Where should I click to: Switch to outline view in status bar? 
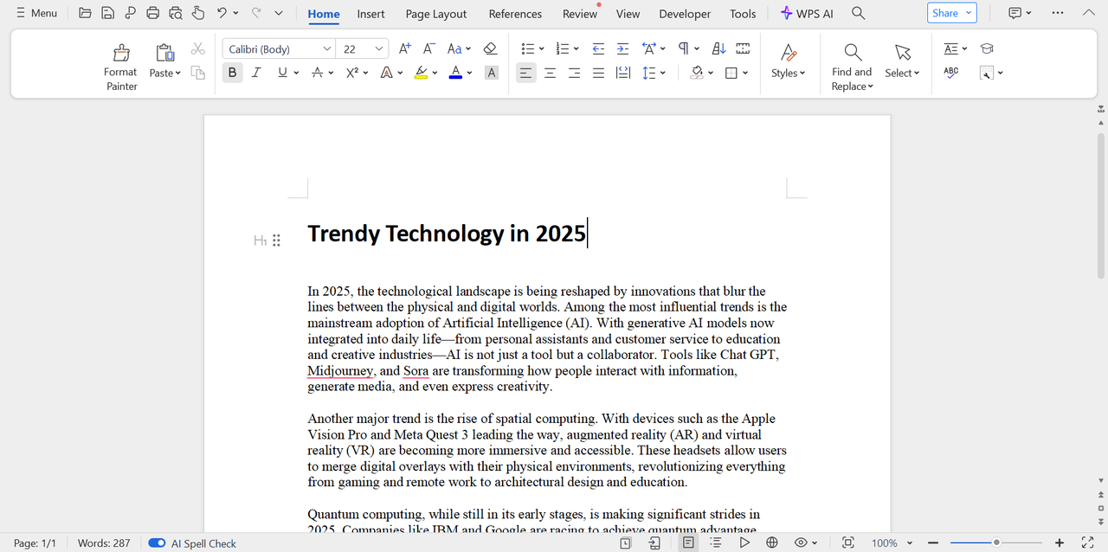716,542
